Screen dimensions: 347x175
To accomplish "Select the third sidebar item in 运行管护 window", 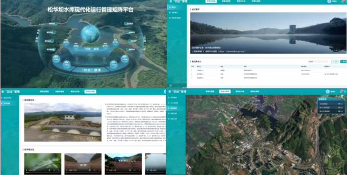I will click(177, 18).
